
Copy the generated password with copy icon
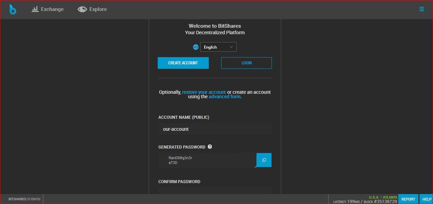264,160
